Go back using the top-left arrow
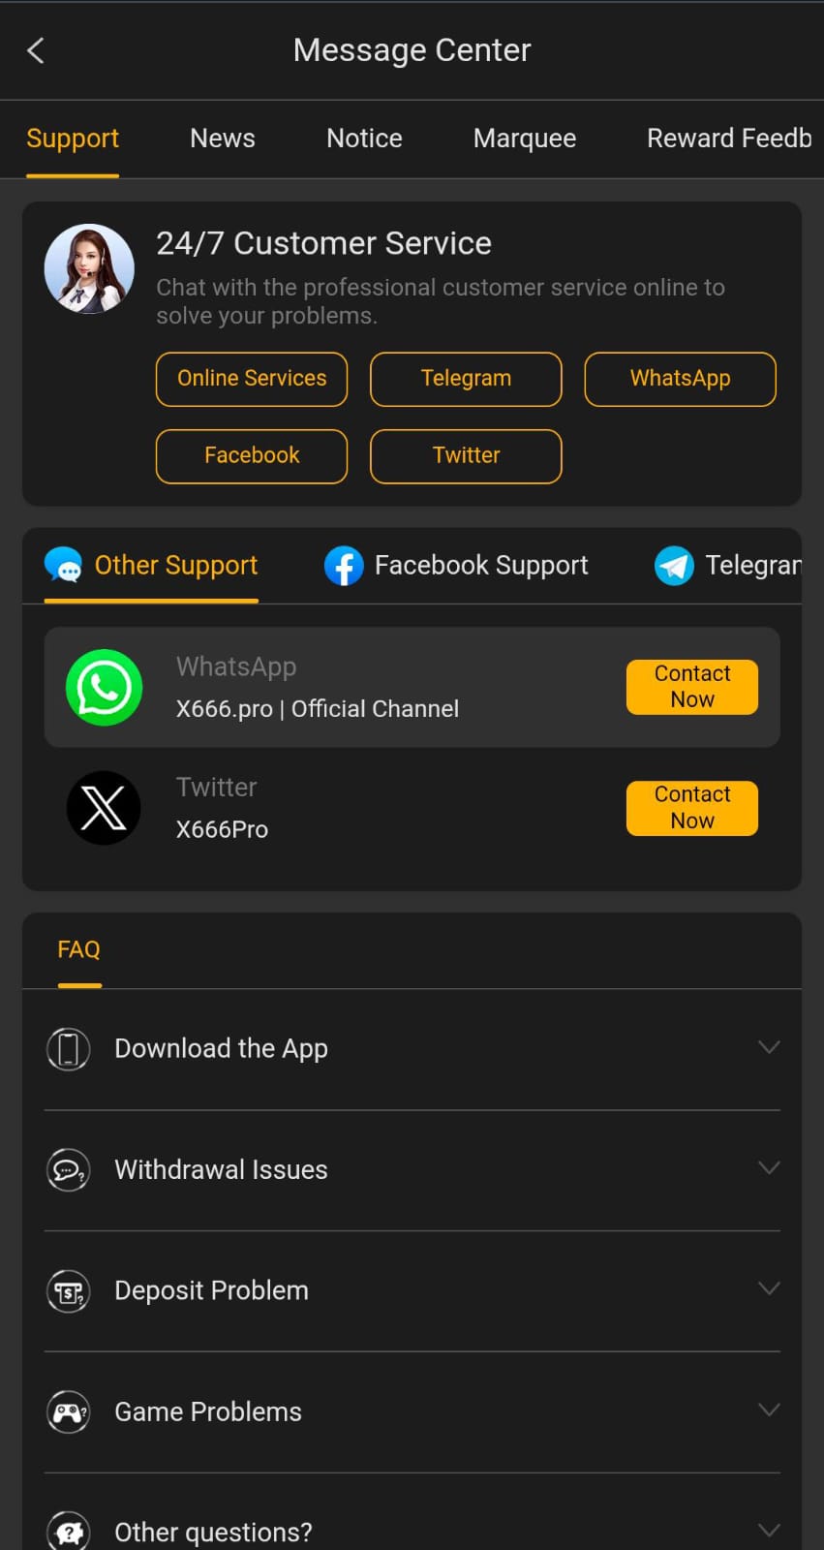The height and width of the screenshot is (1550, 824). [36, 50]
